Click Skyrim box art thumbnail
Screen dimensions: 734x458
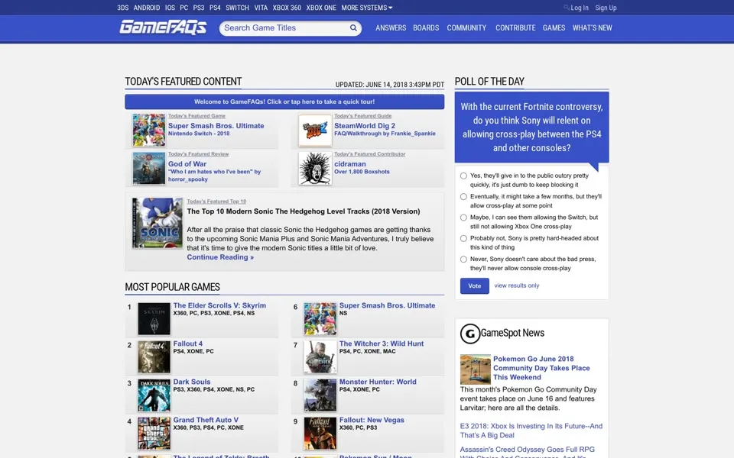coord(154,319)
